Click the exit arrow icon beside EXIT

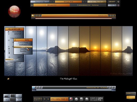pos(9,57)
